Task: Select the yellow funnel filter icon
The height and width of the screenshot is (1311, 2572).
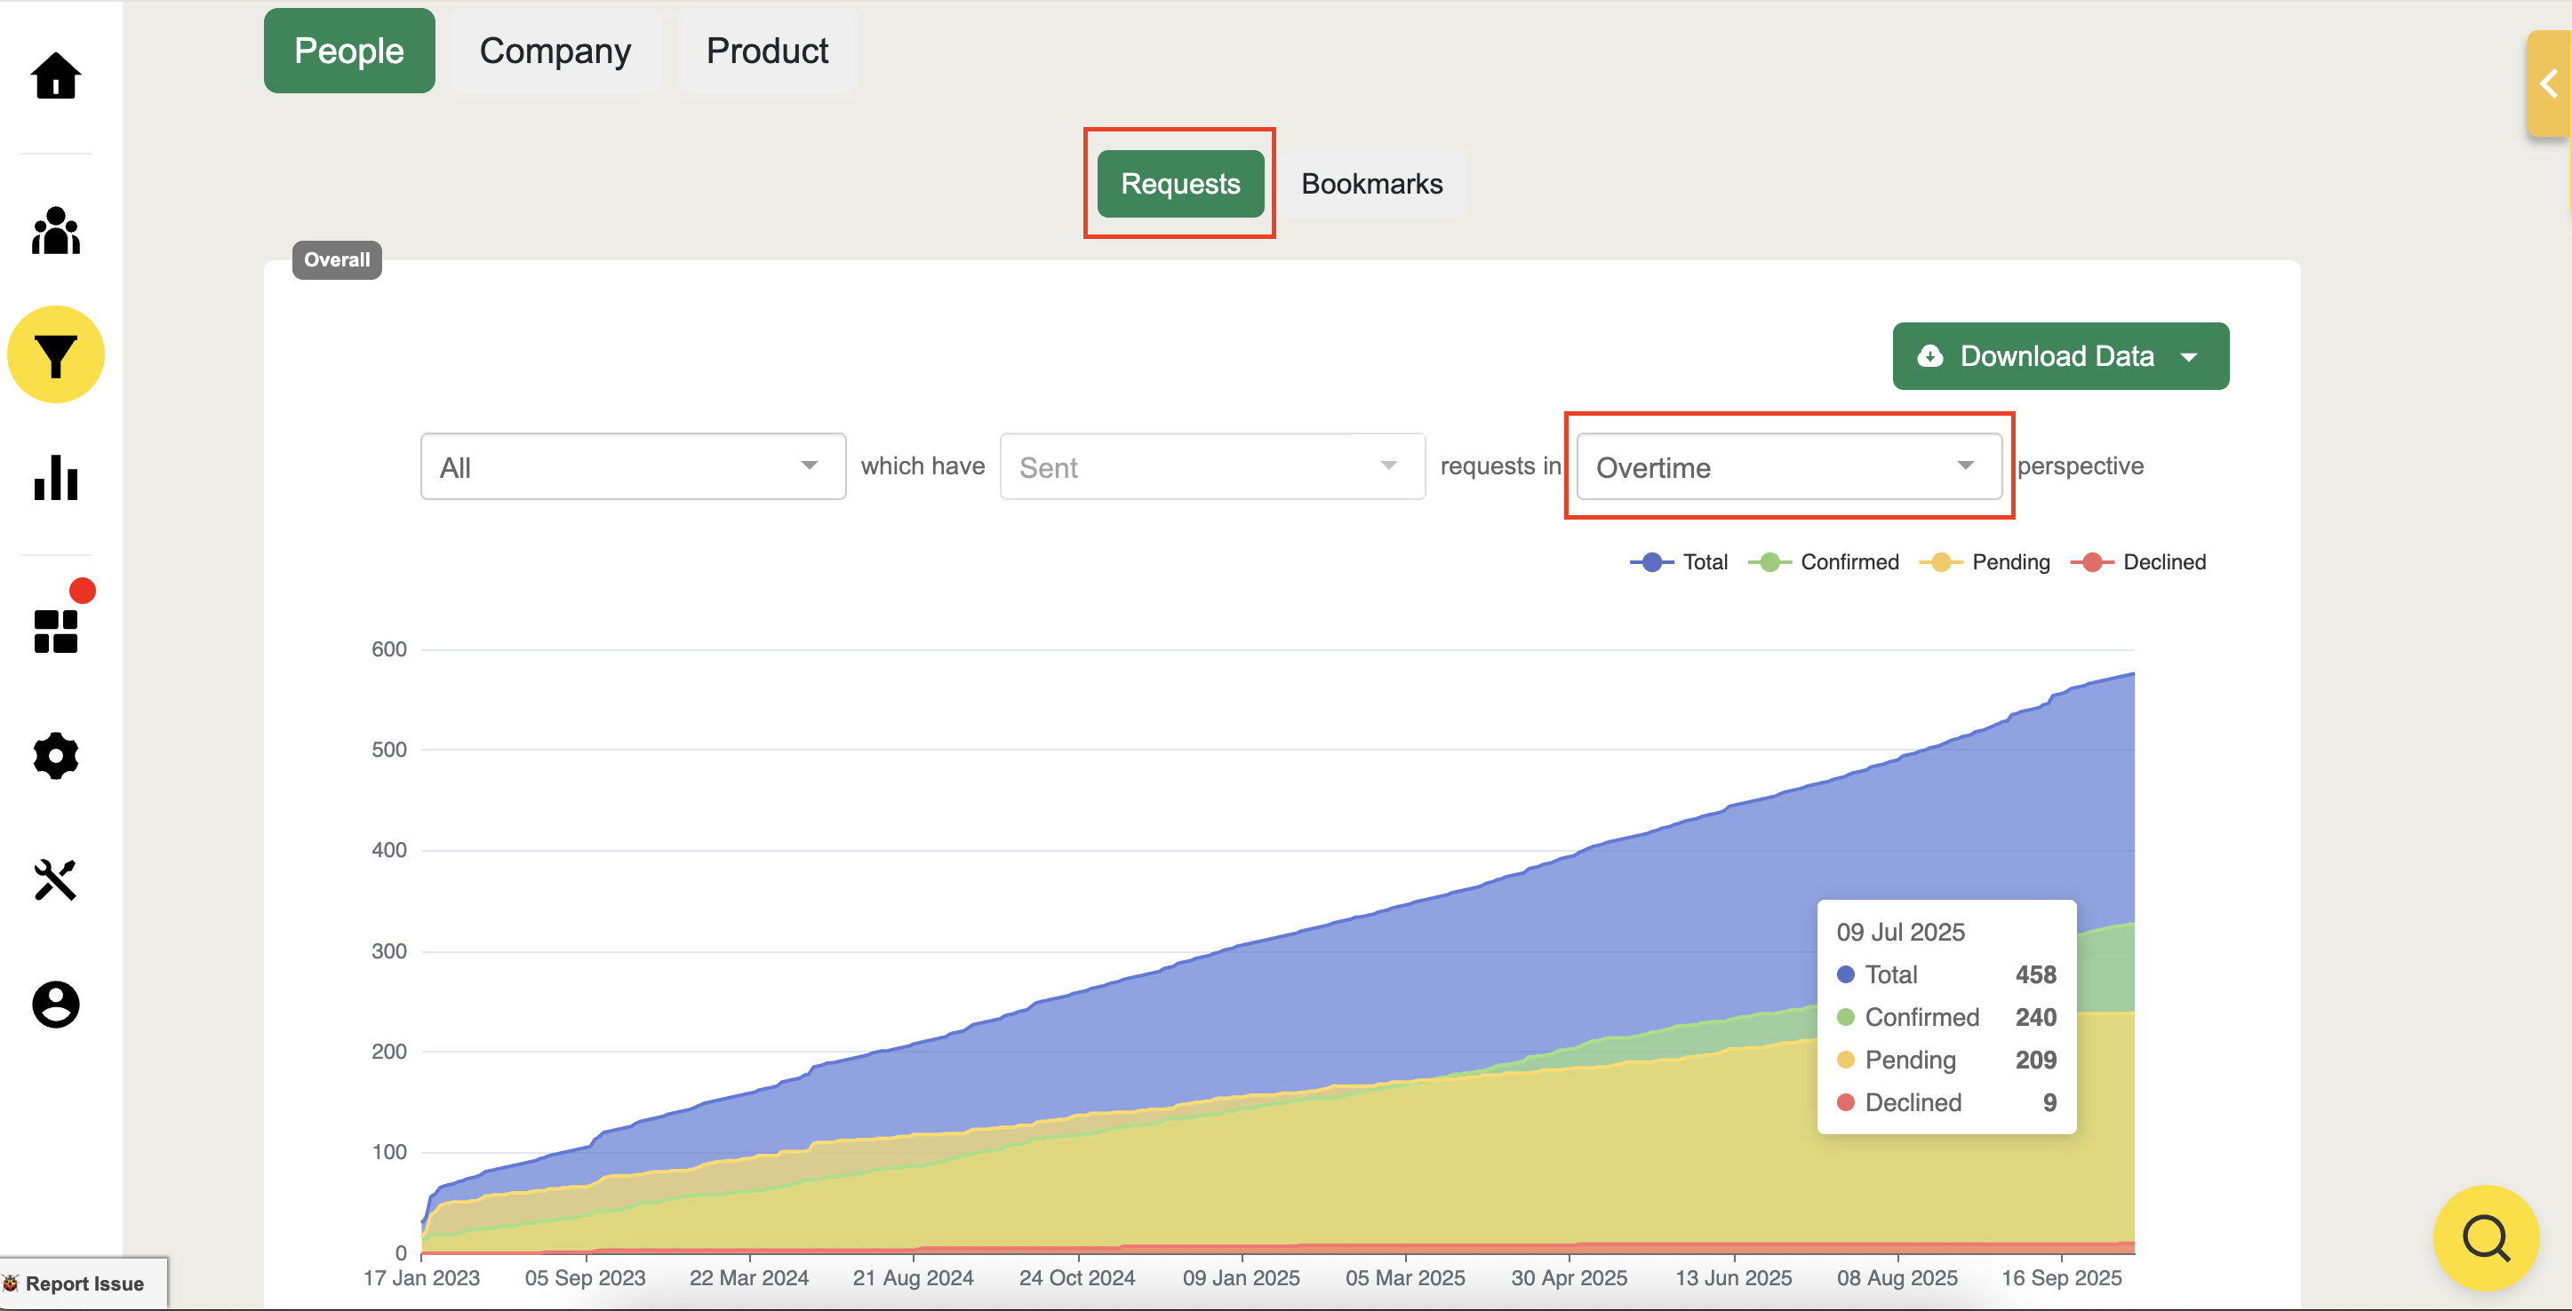Action: pyautogui.click(x=56, y=355)
